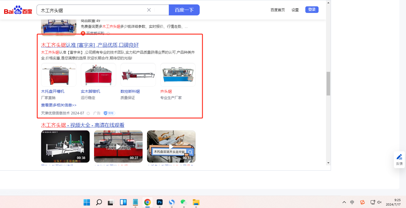Click the 保障 guarantee badge

pos(109,113)
